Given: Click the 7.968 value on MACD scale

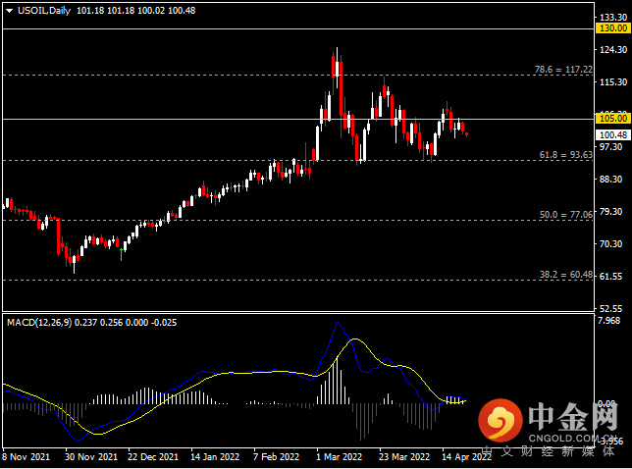Looking at the screenshot, I should tap(612, 321).
